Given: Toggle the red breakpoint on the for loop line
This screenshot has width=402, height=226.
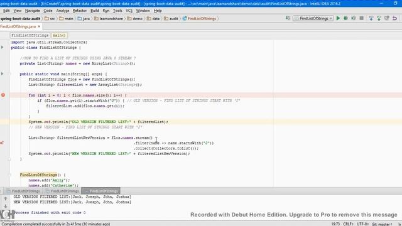Looking at the screenshot, I should click(x=3, y=95).
